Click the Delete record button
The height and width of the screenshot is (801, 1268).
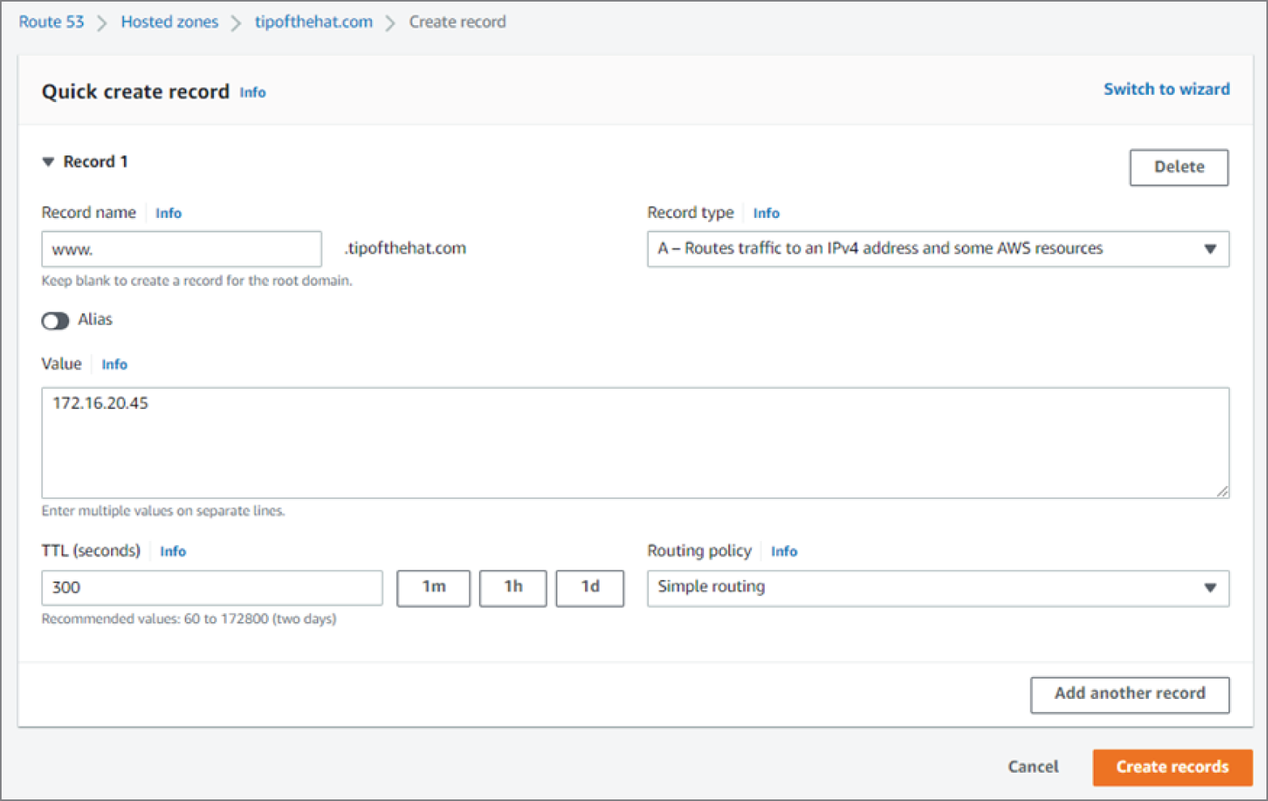coord(1179,168)
